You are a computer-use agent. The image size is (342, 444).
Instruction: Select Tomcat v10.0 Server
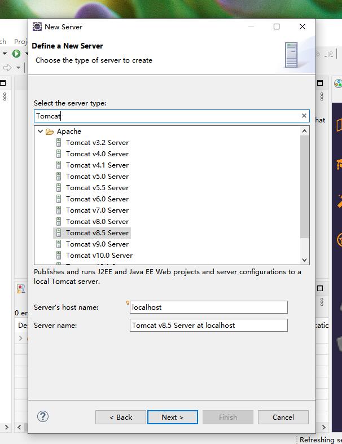[x=99, y=256]
